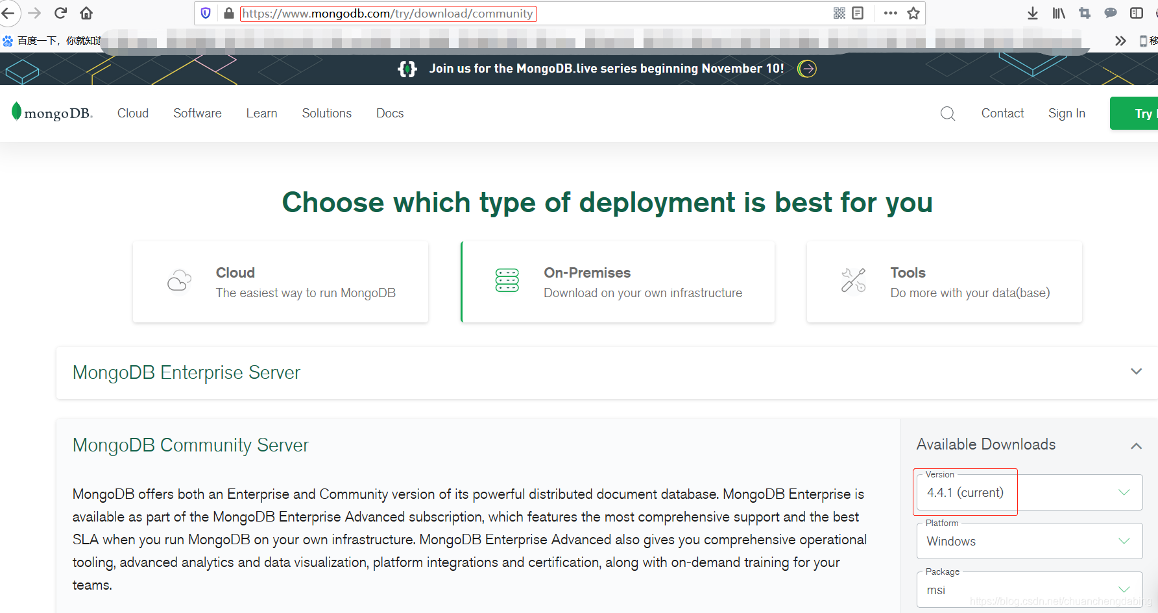Click the curly braces MongoDB.live icon
This screenshot has height=613, width=1158.
tap(407, 69)
